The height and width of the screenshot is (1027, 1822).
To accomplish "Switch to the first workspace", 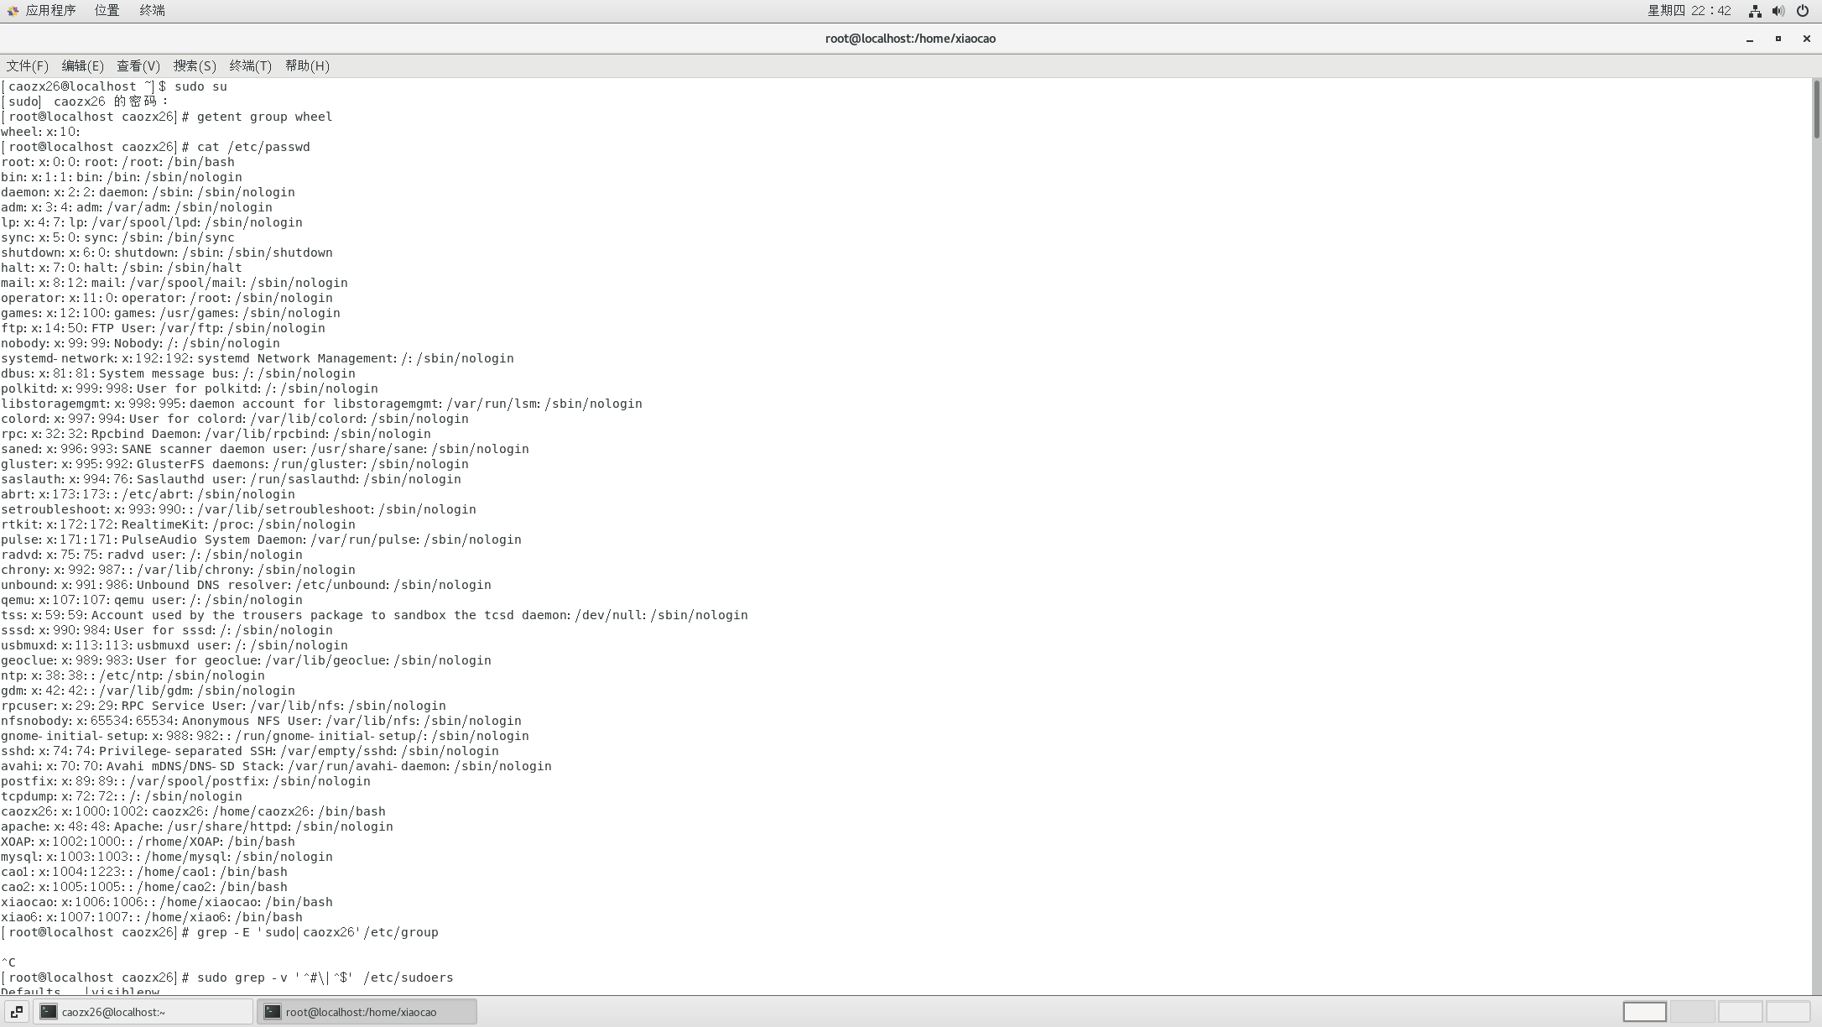I will pyautogui.click(x=1644, y=1012).
